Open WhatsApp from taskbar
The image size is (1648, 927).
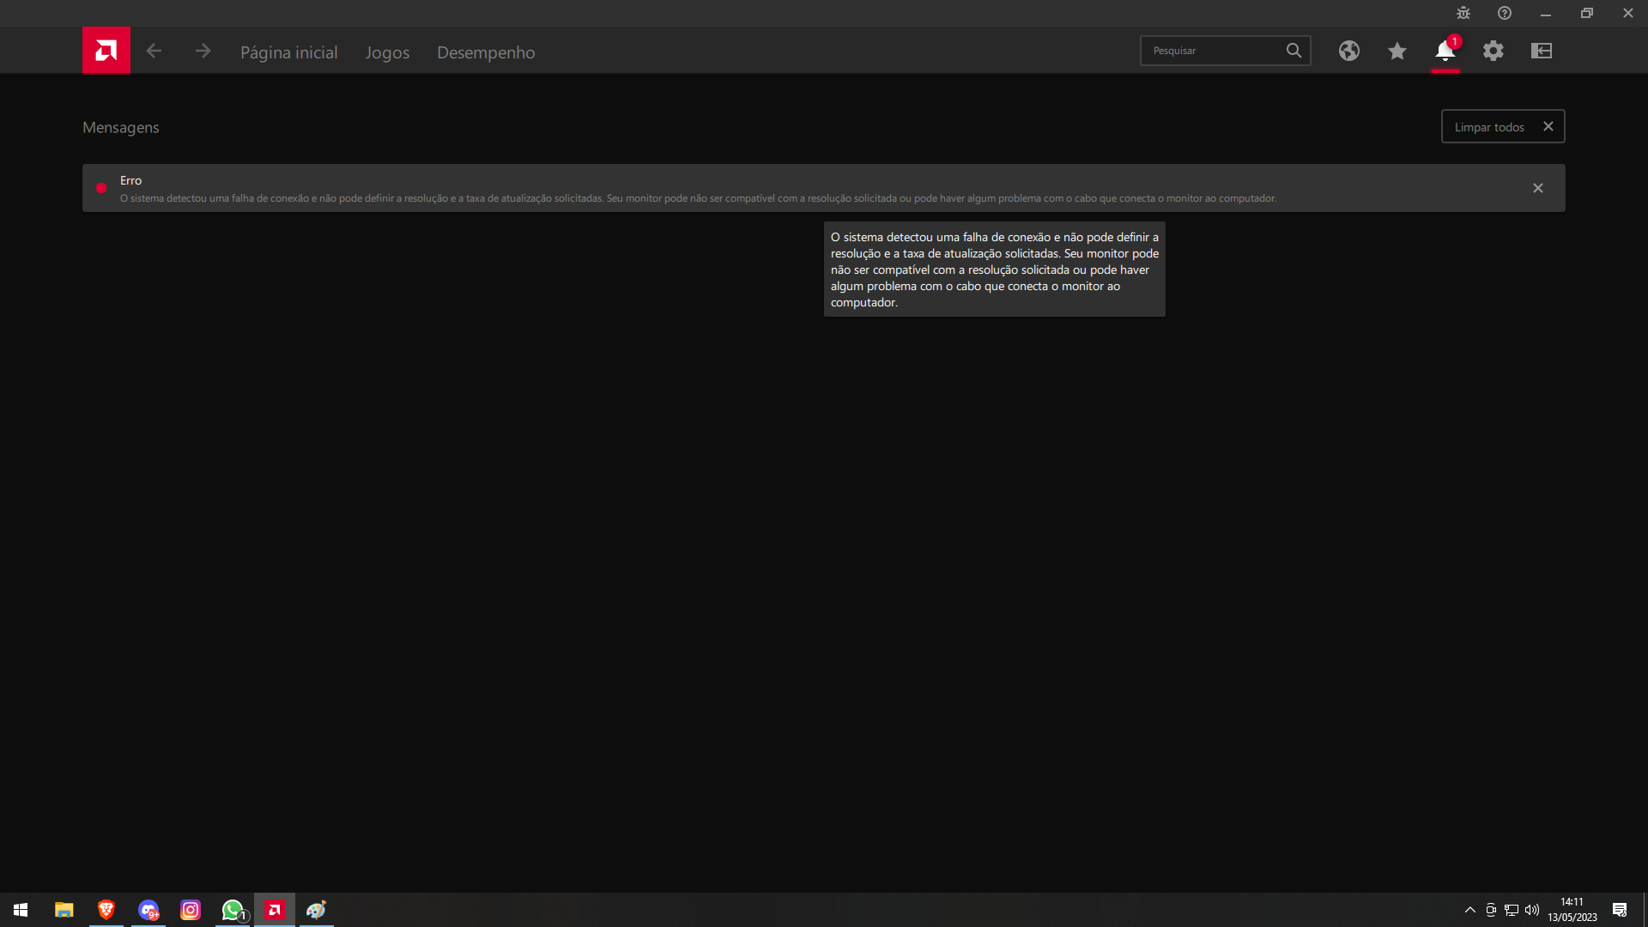233,910
